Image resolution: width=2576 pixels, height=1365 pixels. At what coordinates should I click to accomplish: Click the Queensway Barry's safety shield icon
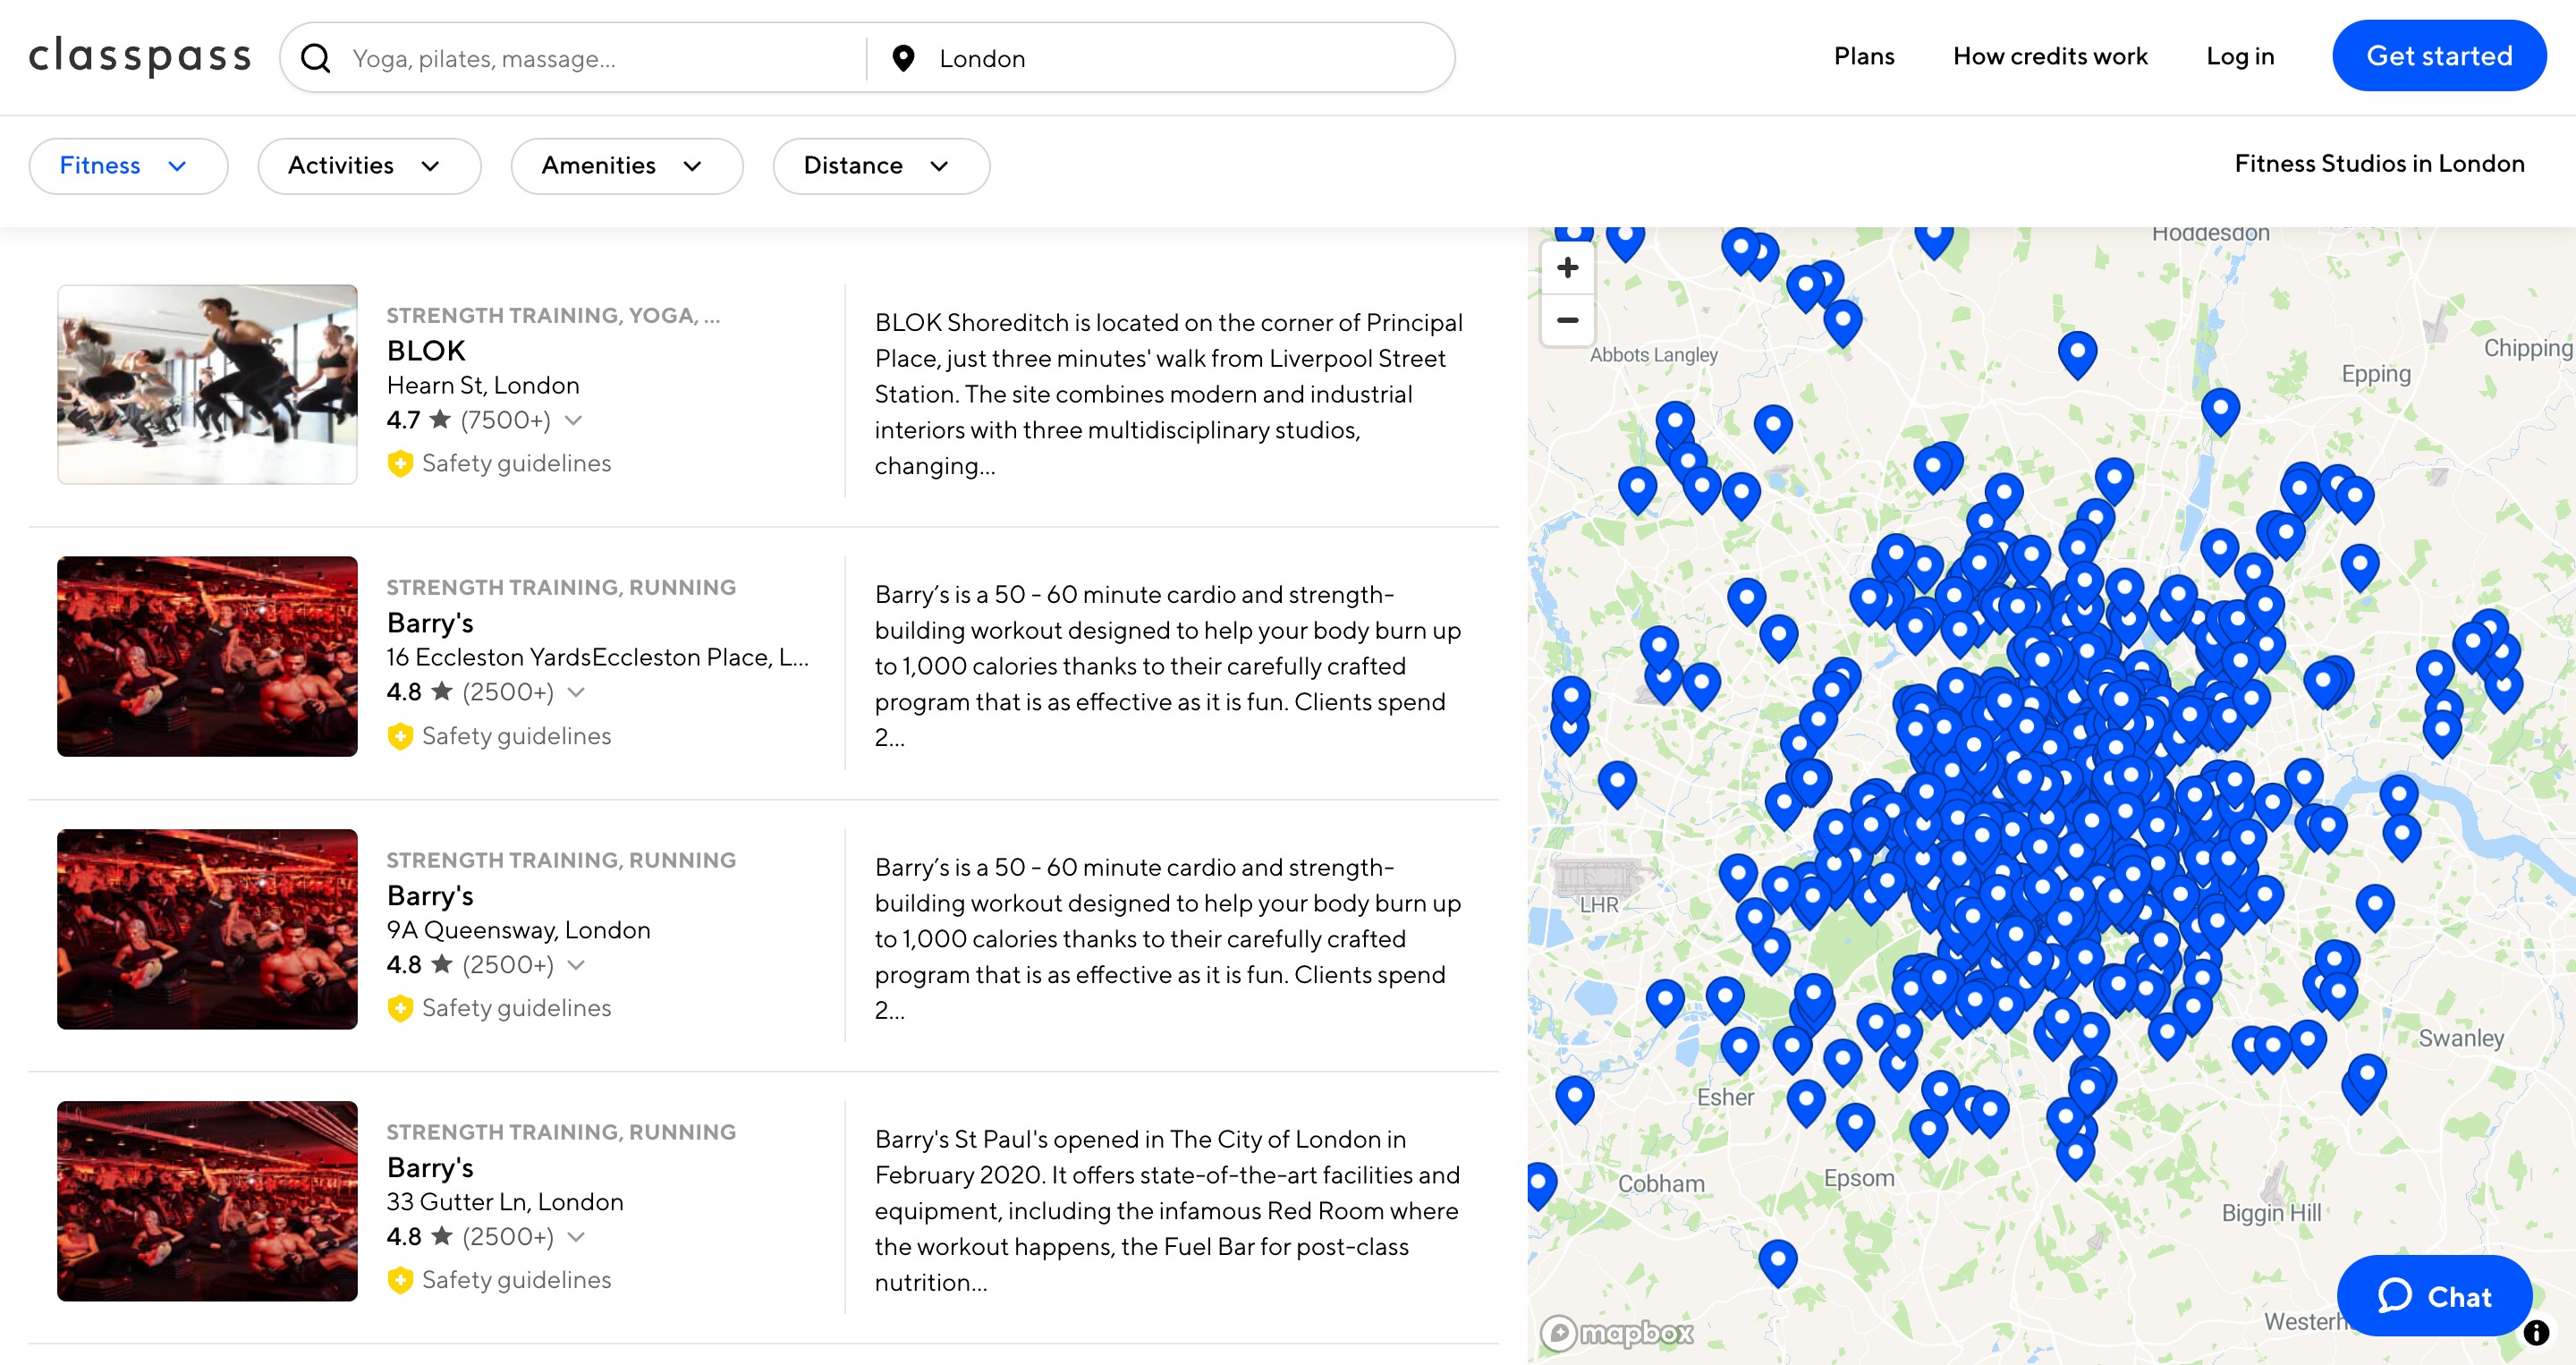coord(400,1008)
